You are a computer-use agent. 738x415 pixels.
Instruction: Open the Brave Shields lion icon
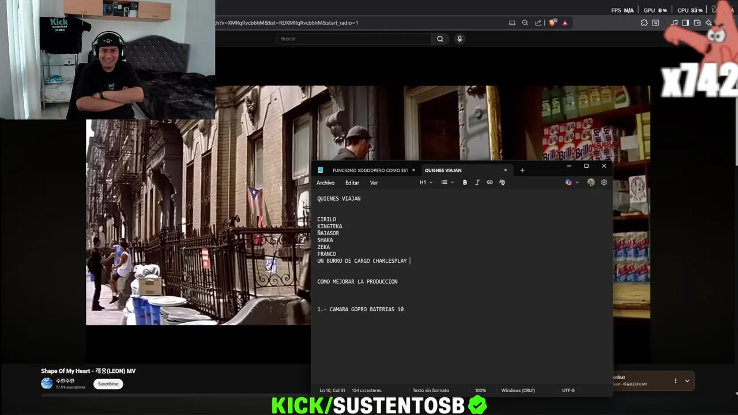(552, 23)
